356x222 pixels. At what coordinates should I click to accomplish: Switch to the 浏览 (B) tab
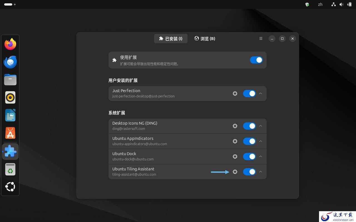(205, 39)
